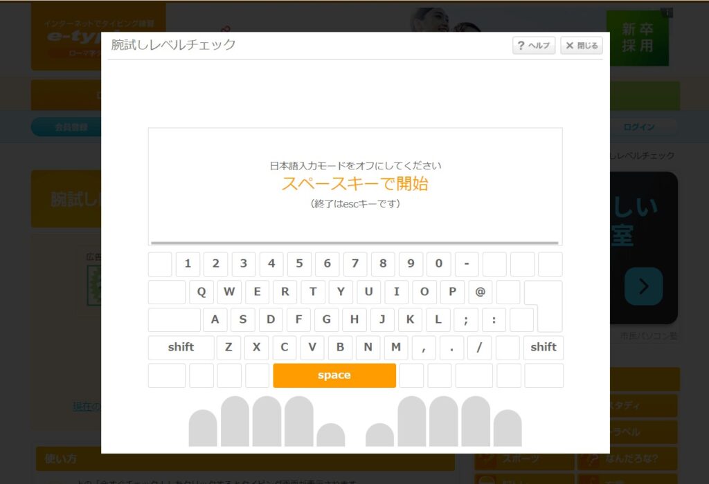709x484 pixels.
Task: Click the right shift key on the virtual keyboard
Action: point(544,347)
